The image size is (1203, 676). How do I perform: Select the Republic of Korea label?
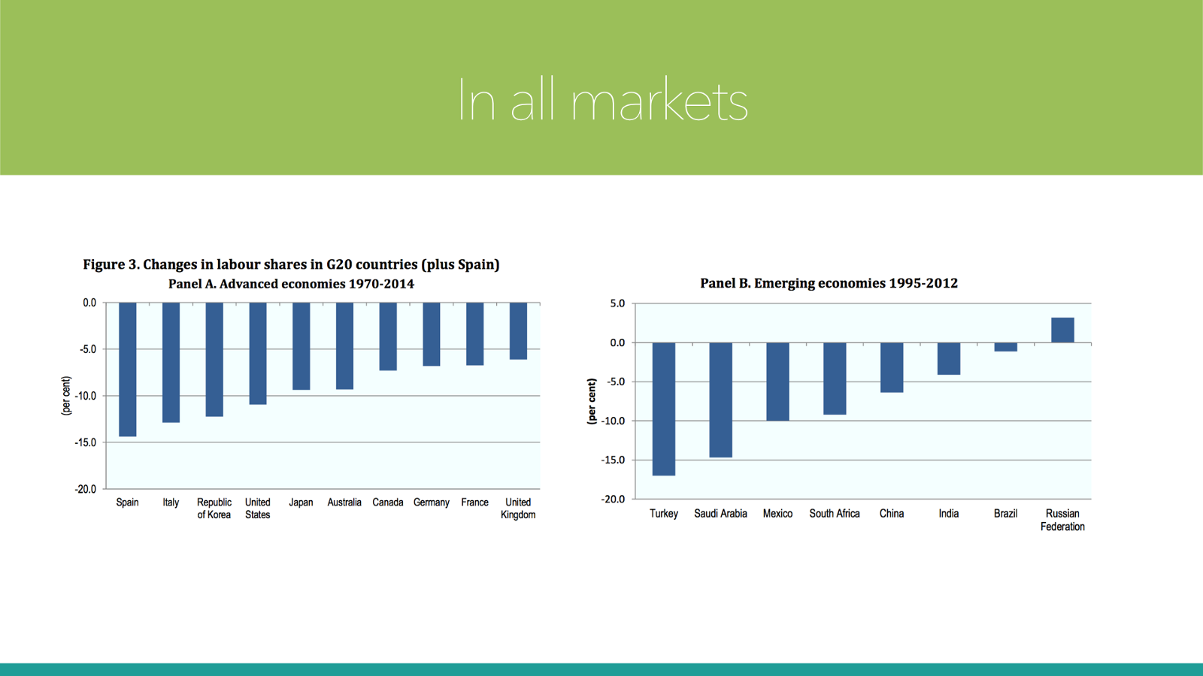214,509
